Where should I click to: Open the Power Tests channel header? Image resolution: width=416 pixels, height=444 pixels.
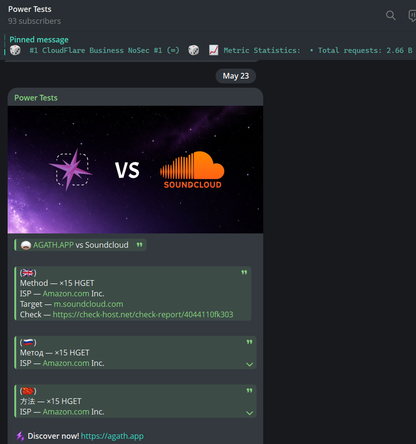(x=30, y=9)
